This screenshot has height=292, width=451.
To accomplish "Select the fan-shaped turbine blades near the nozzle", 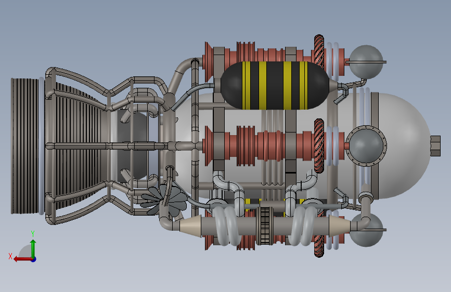I will pyautogui.click(x=163, y=201).
